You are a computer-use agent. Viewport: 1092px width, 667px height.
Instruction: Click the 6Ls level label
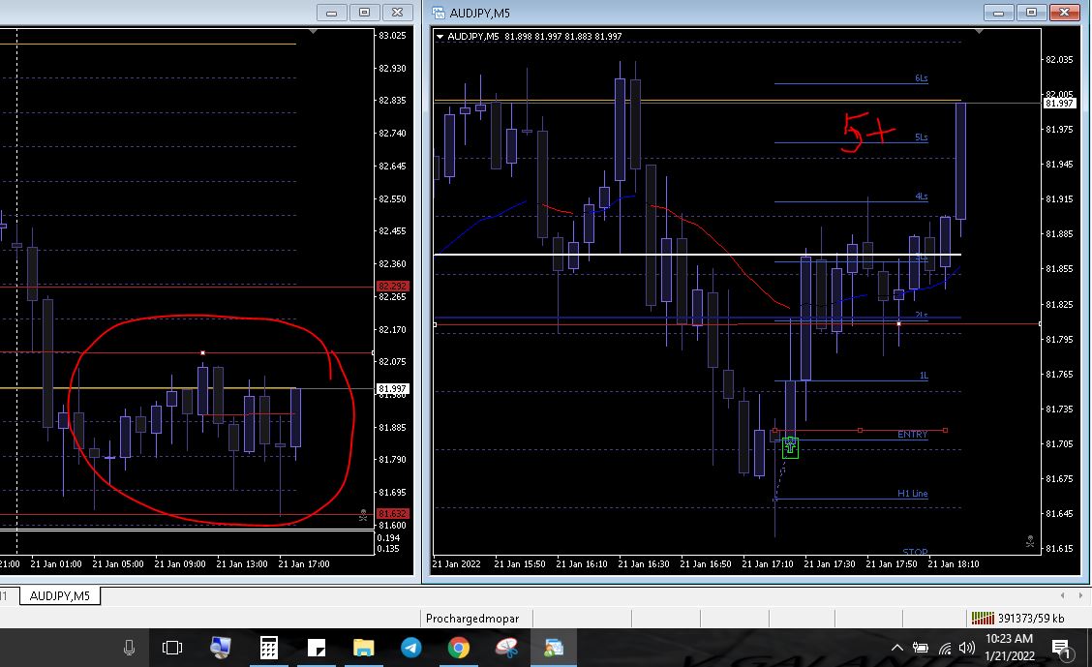pyautogui.click(x=922, y=78)
